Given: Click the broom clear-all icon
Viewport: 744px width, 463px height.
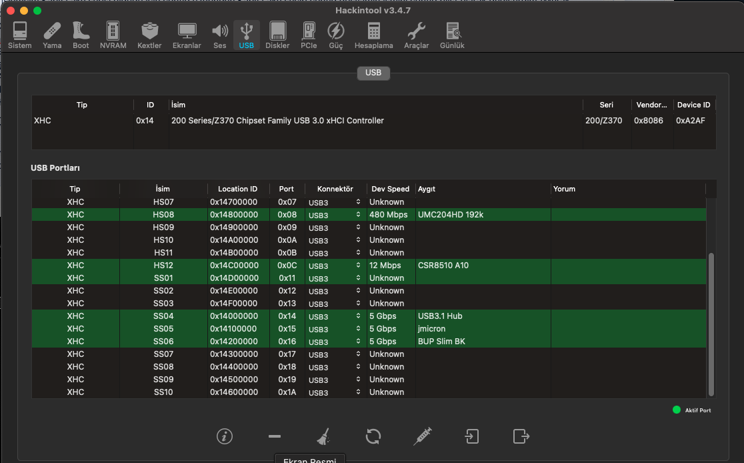Looking at the screenshot, I should [x=323, y=436].
